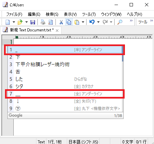Save the file with the floppy icon
154x144 pixels.
point(33,22)
